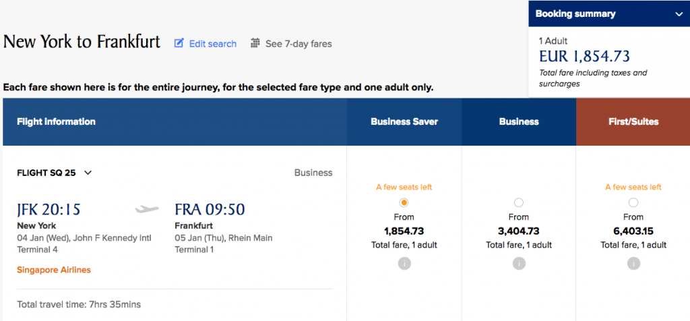The height and width of the screenshot is (321, 690).
Task: Open info icon under Business Saver fare
Action: click(x=404, y=264)
